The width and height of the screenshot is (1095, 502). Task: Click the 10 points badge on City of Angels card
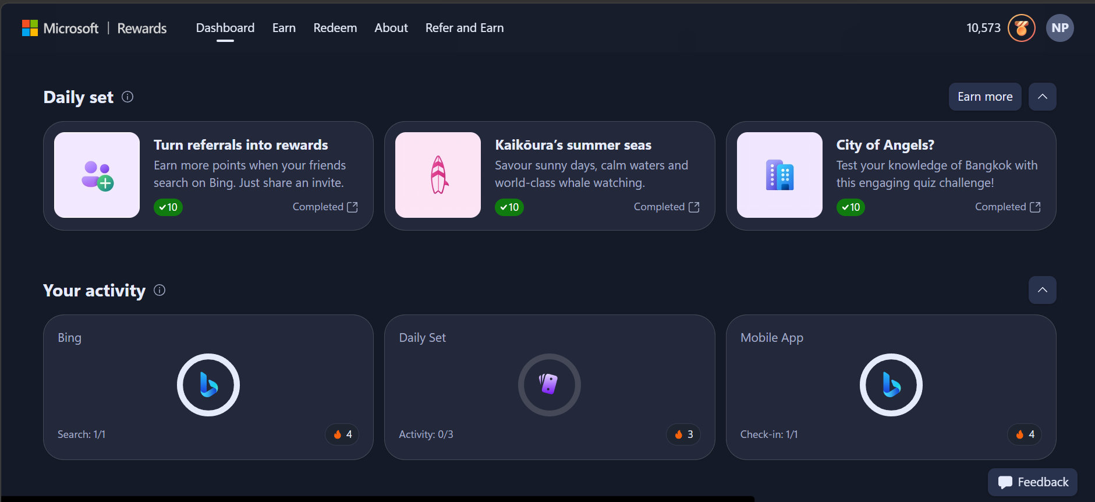(x=851, y=207)
